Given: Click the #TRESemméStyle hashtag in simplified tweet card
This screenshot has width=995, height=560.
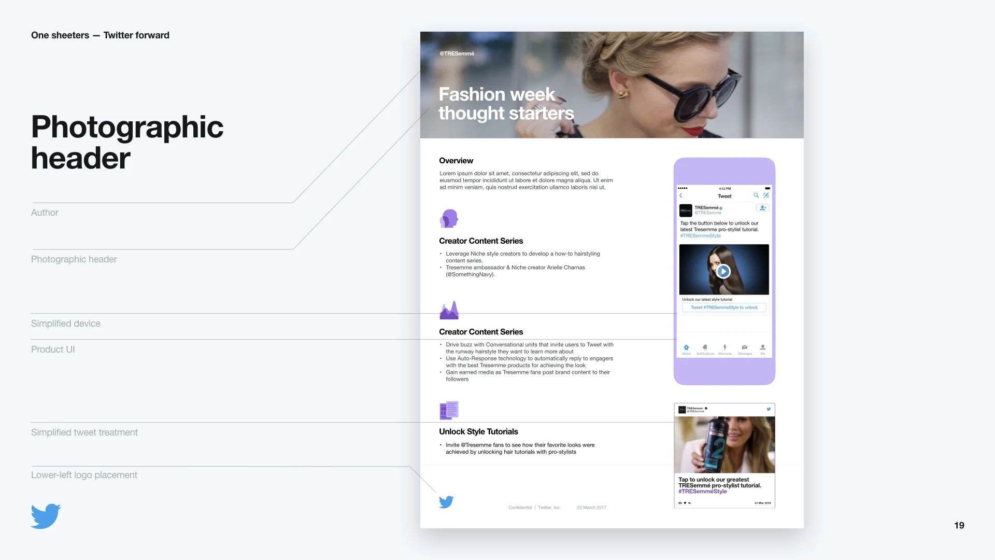Looking at the screenshot, I should pyautogui.click(x=702, y=492).
